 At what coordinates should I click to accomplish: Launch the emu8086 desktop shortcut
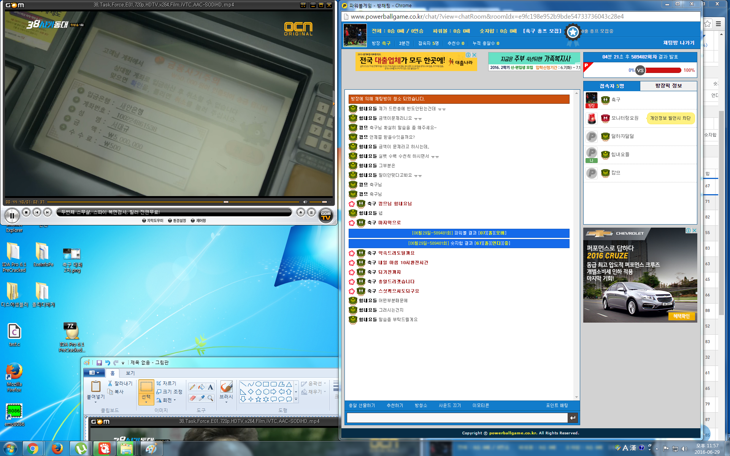coord(14,415)
